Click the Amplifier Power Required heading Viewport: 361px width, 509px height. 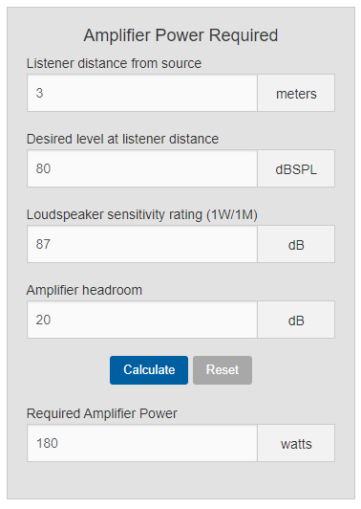tap(180, 35)
